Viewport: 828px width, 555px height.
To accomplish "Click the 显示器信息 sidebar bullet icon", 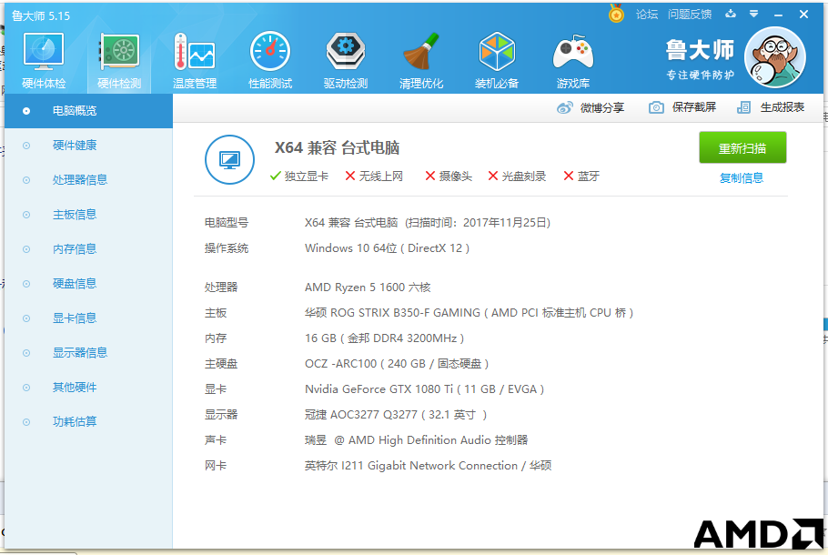I will tap(26, 353).
